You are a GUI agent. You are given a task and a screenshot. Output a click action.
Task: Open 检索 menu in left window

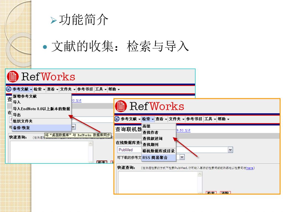39,89
